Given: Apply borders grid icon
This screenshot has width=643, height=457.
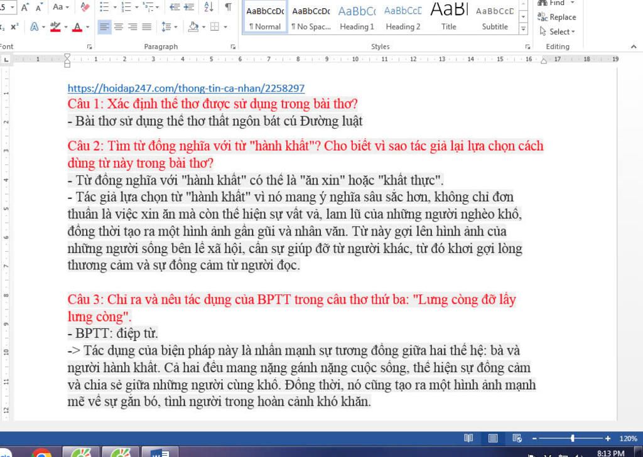Looking at the screenshot, I should pos(215,27).
